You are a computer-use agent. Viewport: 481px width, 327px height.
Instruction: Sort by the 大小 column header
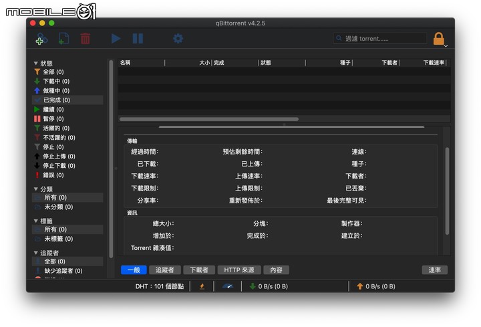188,63
